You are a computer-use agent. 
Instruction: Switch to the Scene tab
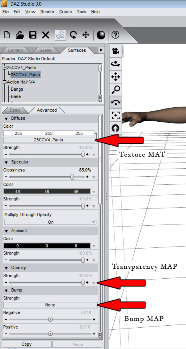[x=45, y=50]
